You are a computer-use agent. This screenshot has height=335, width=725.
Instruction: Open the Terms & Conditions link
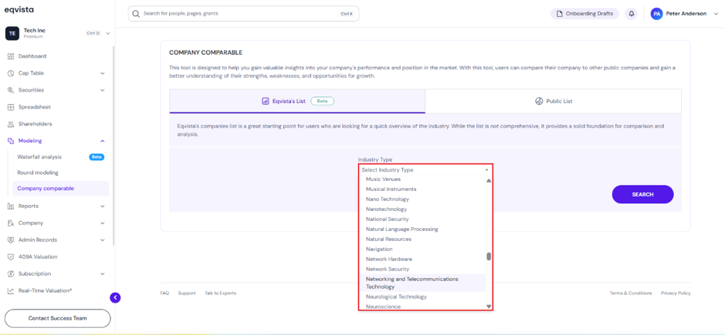[631, 293]
